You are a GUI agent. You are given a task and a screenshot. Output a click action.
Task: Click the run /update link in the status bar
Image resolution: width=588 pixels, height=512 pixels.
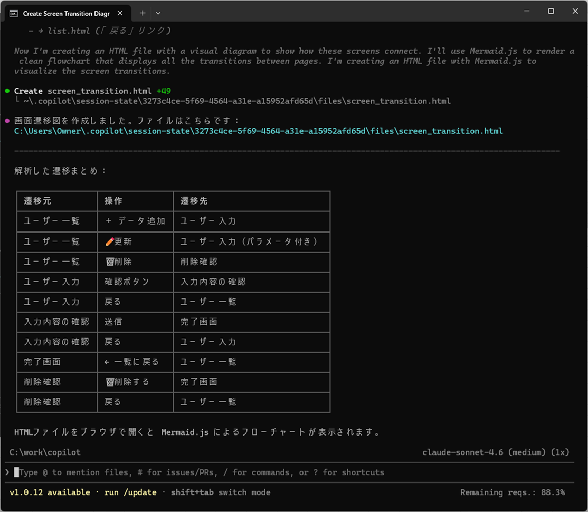(130, 492)
